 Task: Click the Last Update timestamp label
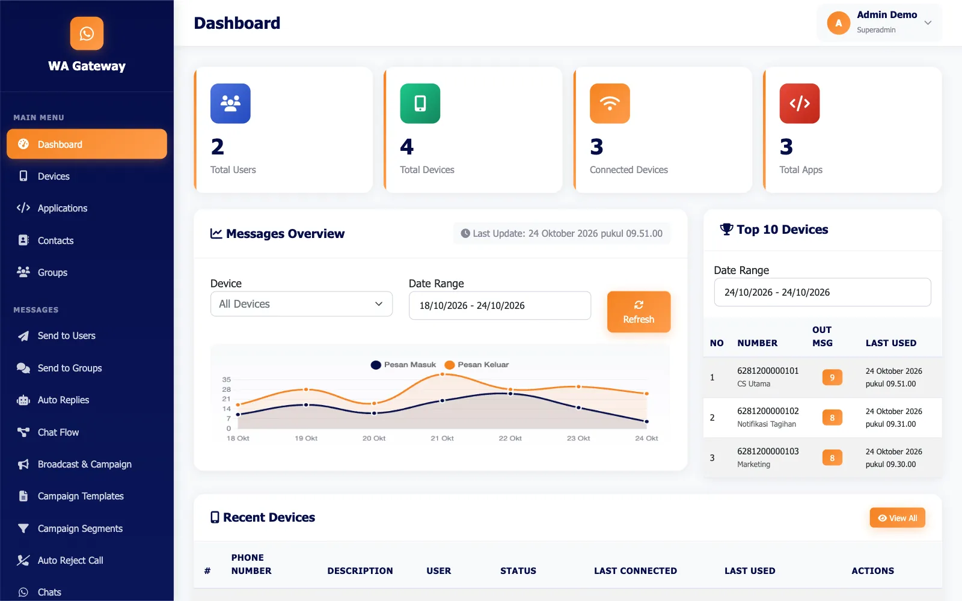click(562, 233)
